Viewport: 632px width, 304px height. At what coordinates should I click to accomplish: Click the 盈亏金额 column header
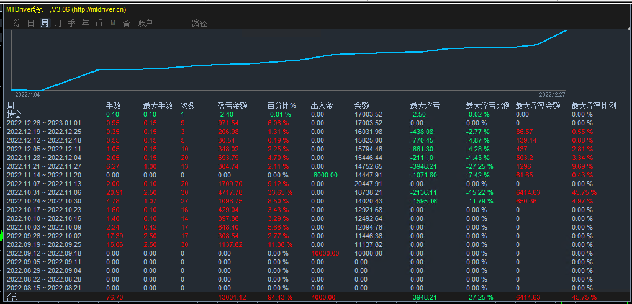click(x=233, y=105)
